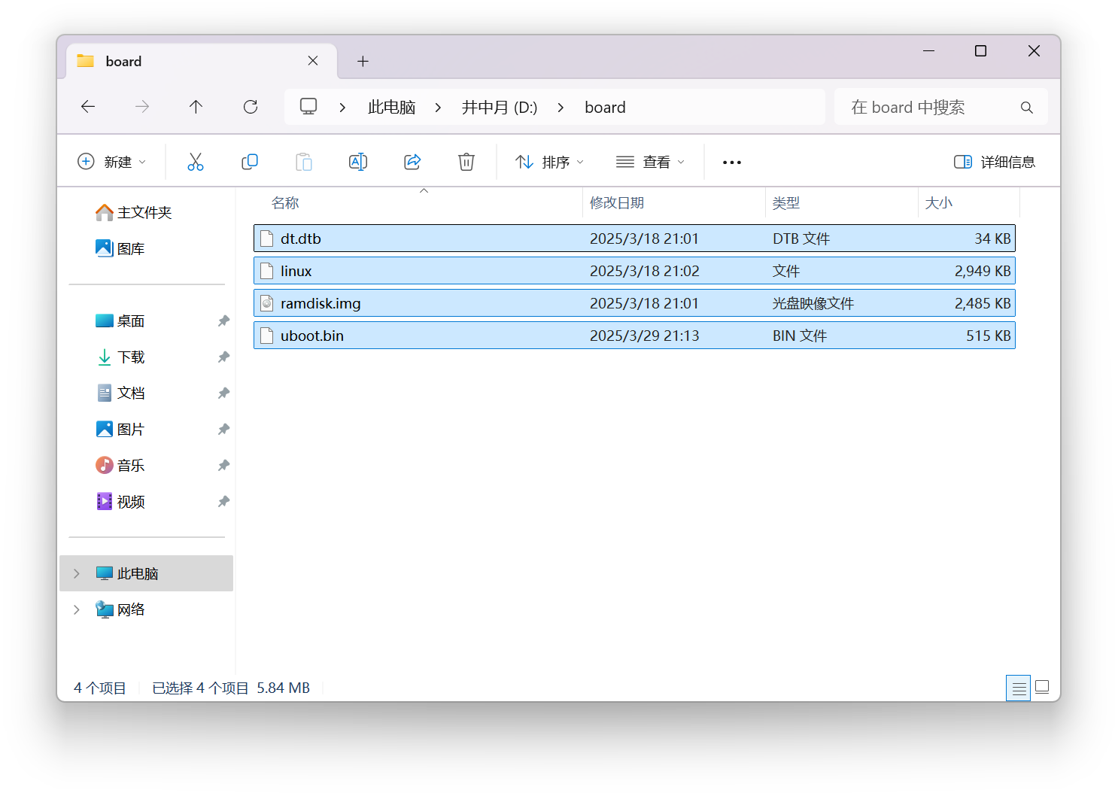The image size is (1115, 796).
Task: Copy the selected files
Action: [250, 161]
